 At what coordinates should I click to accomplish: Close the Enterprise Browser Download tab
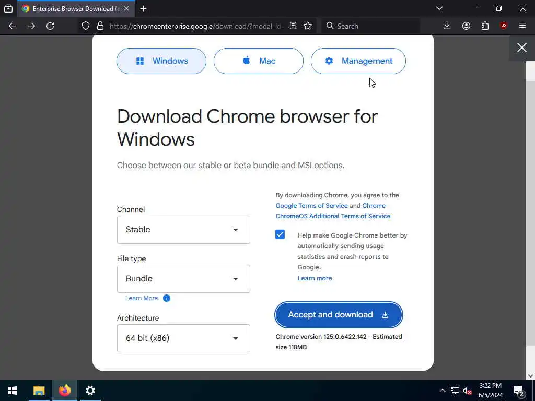126,8
